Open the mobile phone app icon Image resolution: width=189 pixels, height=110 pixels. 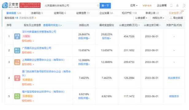[x=171, y=5]
